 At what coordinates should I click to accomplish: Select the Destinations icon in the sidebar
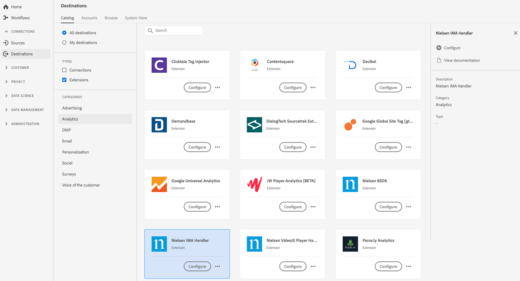pyautogui.click(x=6, y=54)
